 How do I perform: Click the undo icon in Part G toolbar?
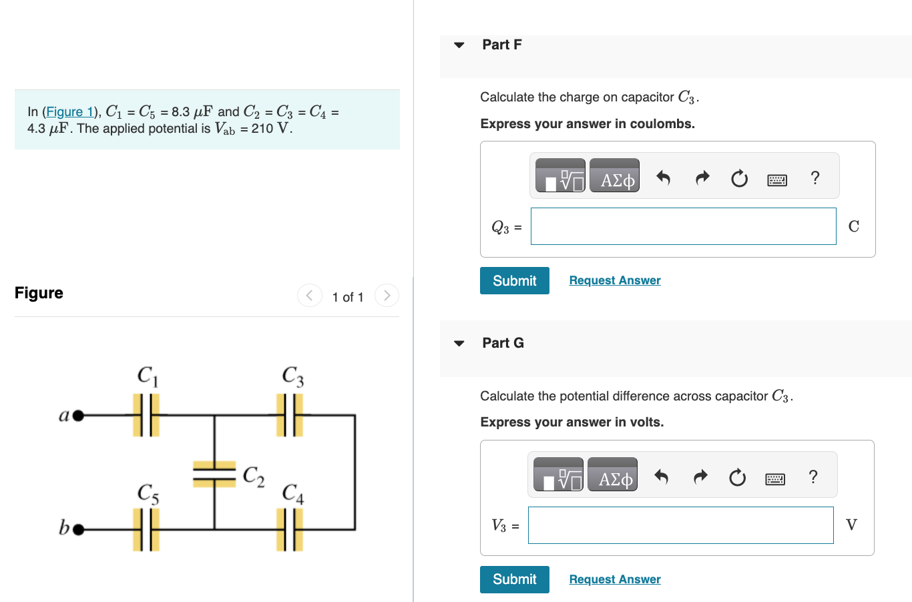click(x=662, y=477)
